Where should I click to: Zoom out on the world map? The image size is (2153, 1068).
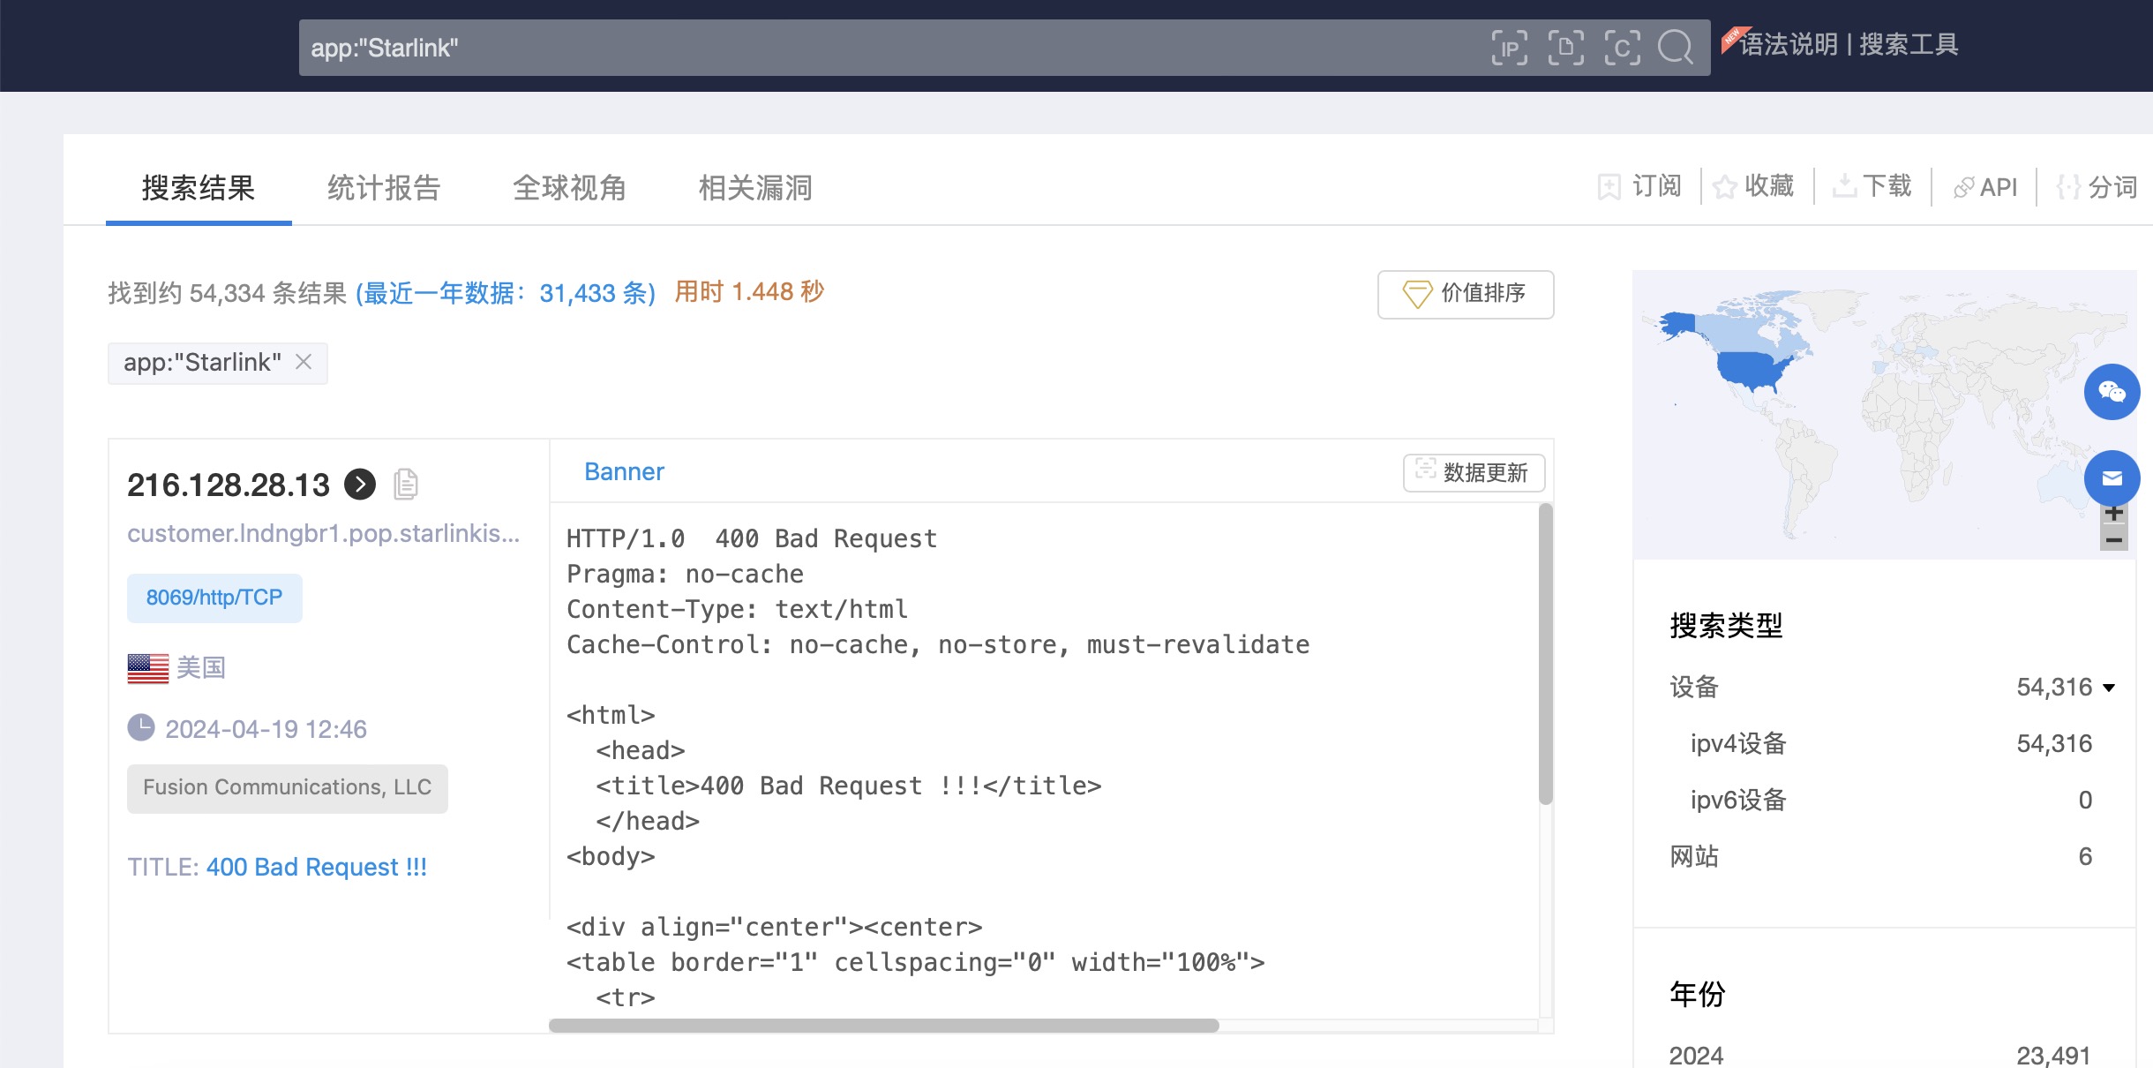(x=2113, y=539)
